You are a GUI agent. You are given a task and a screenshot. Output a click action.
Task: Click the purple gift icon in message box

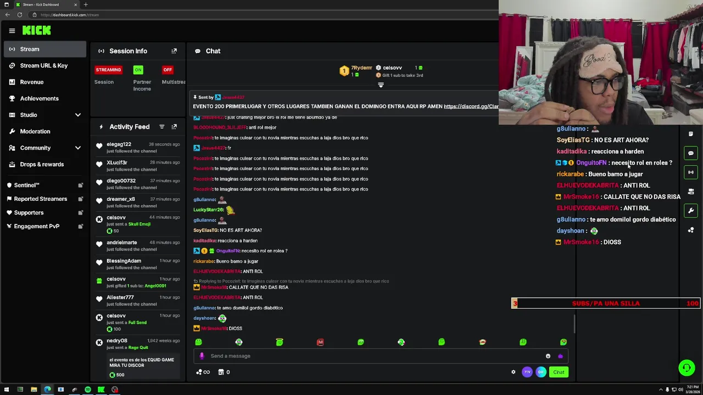click(560, 356)
